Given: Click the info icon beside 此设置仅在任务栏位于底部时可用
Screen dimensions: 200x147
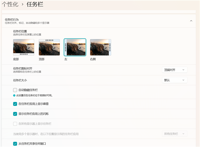Looking at the screenshot, I should coord(14,96).
